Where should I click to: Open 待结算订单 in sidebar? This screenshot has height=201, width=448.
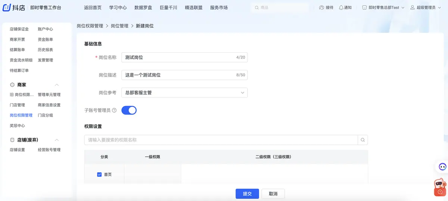point(19,70)
